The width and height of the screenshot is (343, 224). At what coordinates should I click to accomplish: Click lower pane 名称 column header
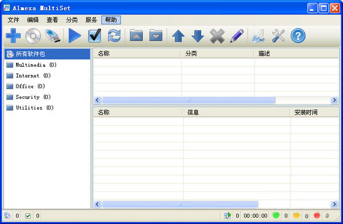138,113
